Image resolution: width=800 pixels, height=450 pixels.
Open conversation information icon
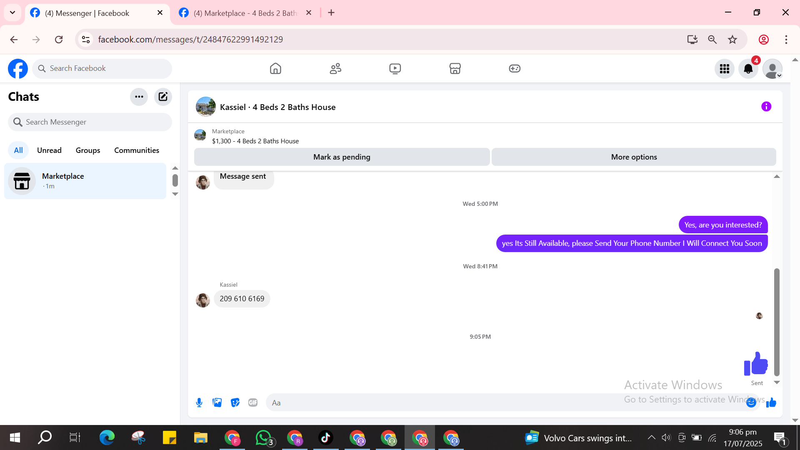766,107
